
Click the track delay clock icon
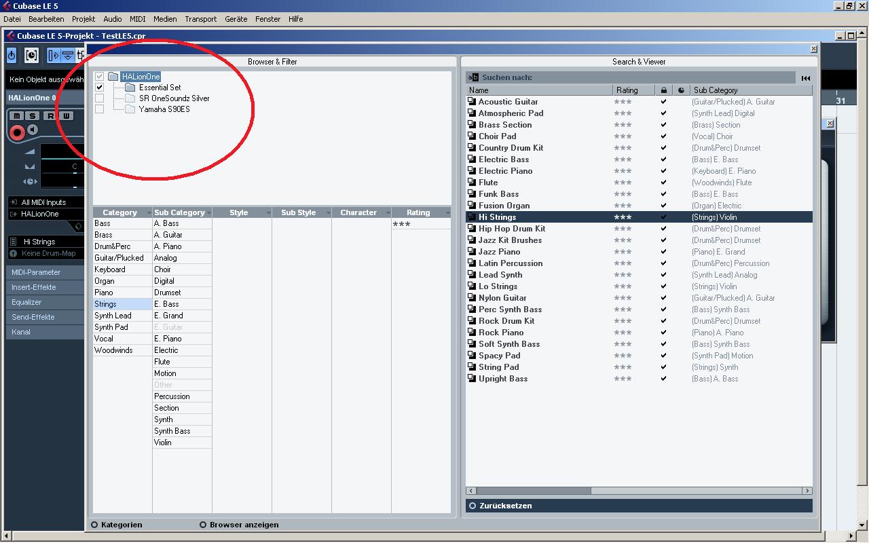click(30, 181)
